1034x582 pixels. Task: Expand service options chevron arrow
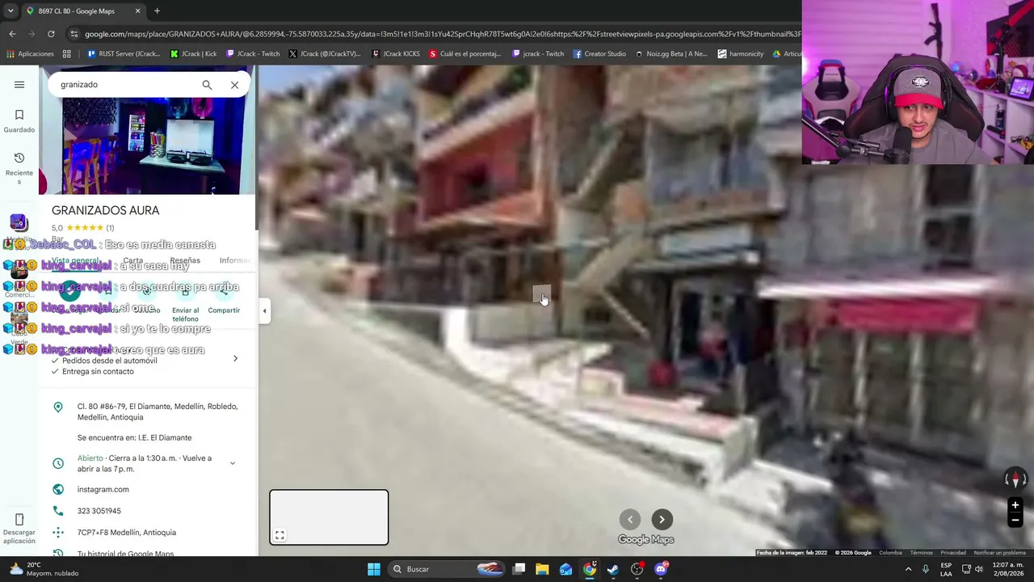[x=235, y=359]
